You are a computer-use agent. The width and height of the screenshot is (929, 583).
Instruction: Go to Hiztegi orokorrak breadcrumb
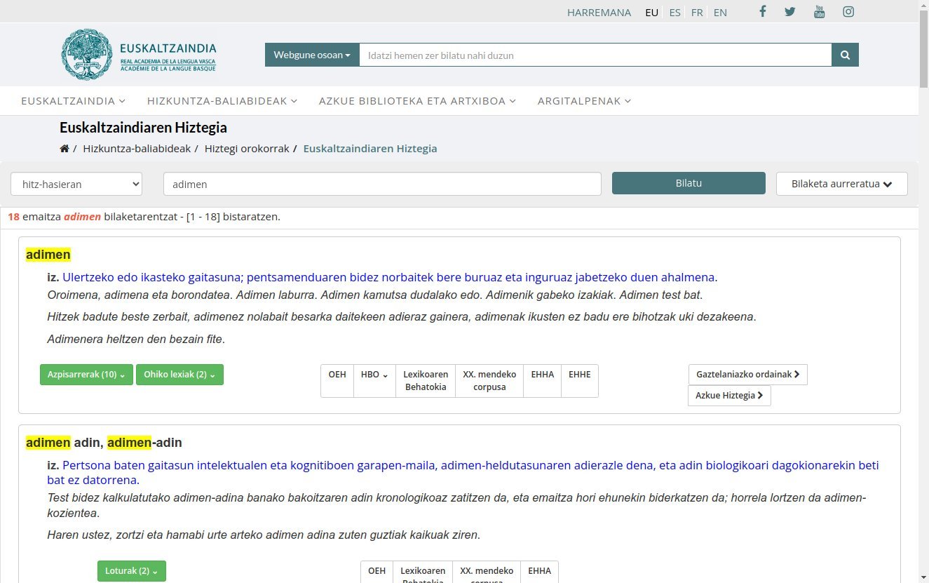pos(247,149)
